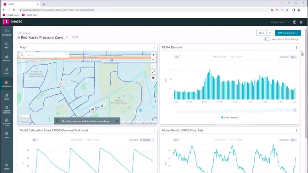308x173 pixels.
Task: Open V8006_Flow_Rate chart options menu
Action: click(296, 130)
